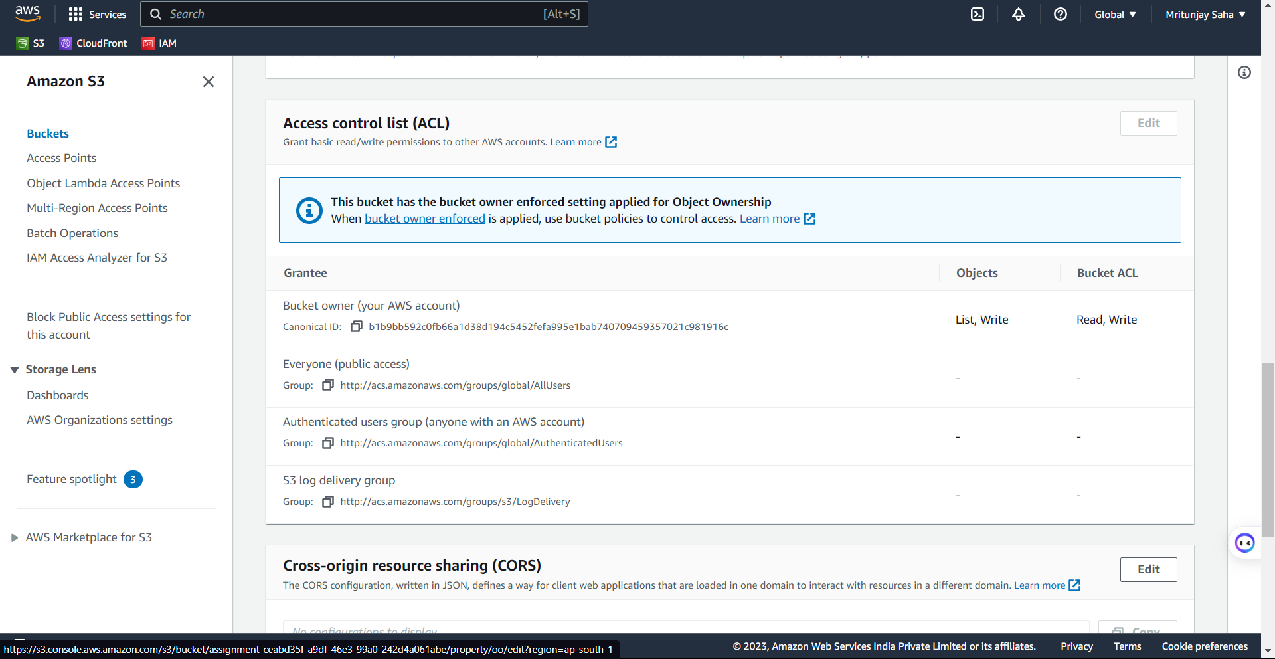Open the Services grid menu
This screenshot has height=659, width=1275.
coord(97,14)
